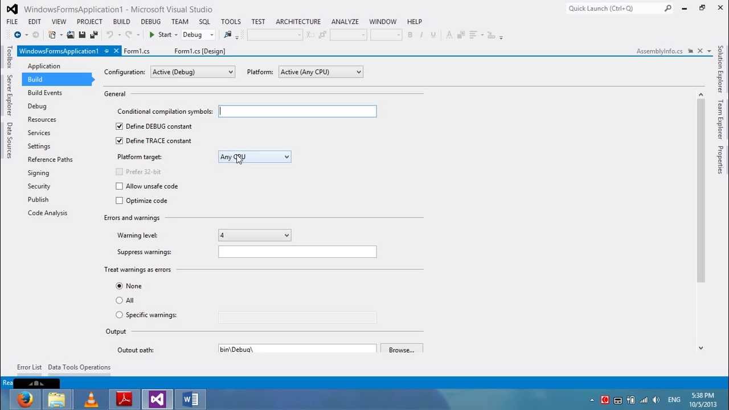
Task: Pin the WindowsFormsApplication1 tab
Action: [x=107, y=51]
